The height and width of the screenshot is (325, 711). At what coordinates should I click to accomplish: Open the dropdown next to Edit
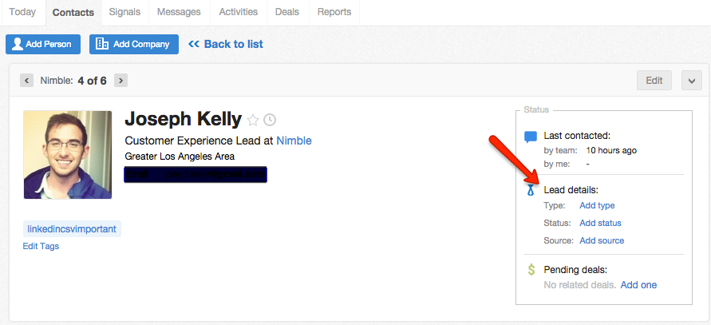tap(690, 80)
